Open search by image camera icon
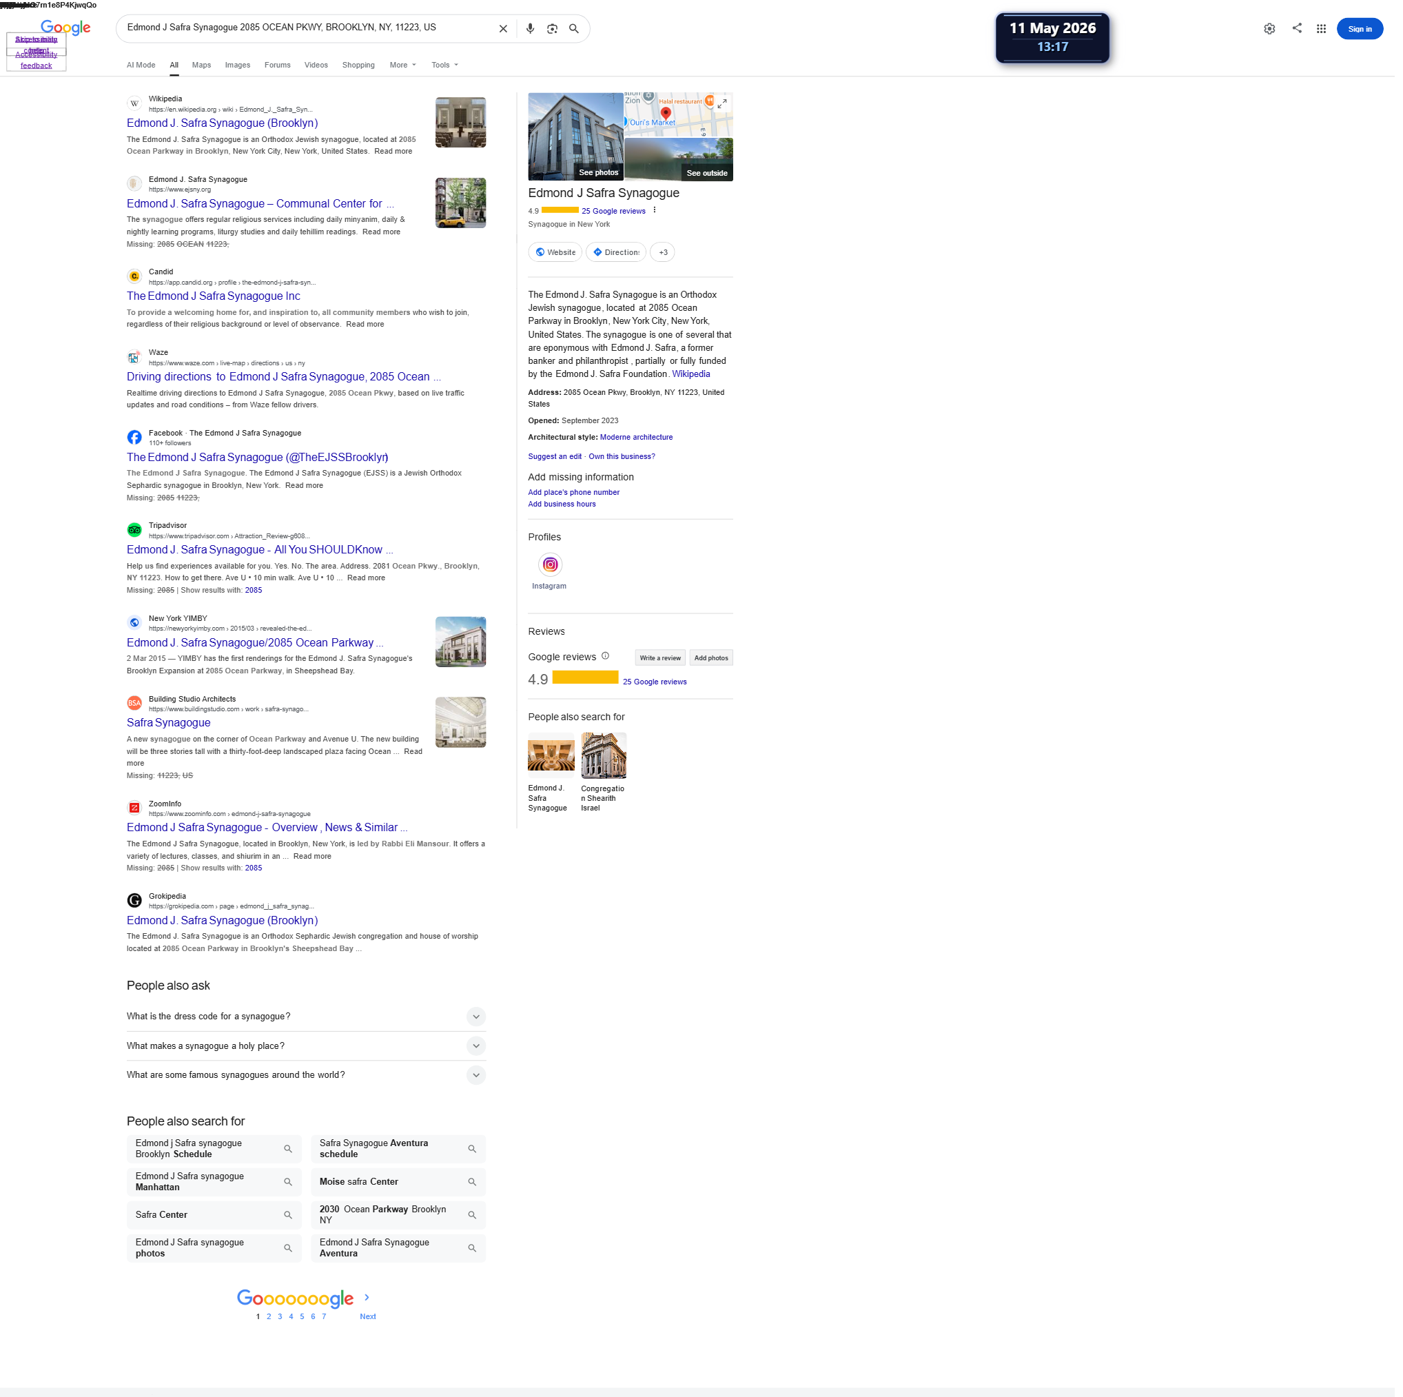This screenshot has height=1397, width=1403. coord(555,28)
